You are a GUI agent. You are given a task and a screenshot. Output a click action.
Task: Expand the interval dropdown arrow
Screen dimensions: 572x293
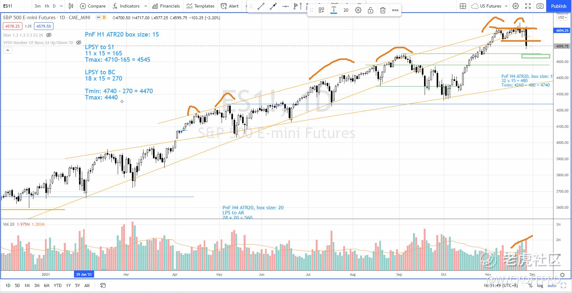[61, 6]
